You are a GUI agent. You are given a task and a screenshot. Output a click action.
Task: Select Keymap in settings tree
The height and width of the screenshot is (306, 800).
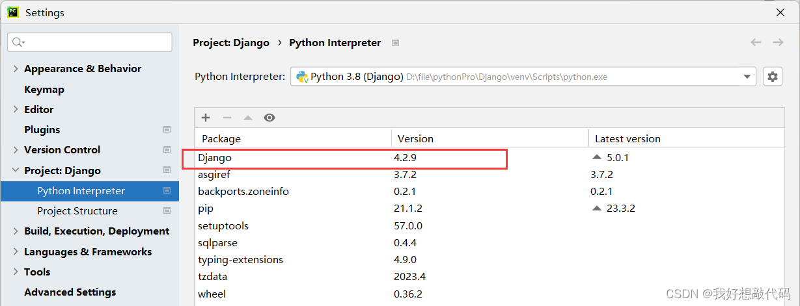[44, 90]
